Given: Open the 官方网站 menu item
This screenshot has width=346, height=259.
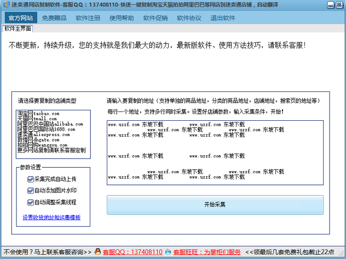Looking at the screenshot, I should coord(21,17).
